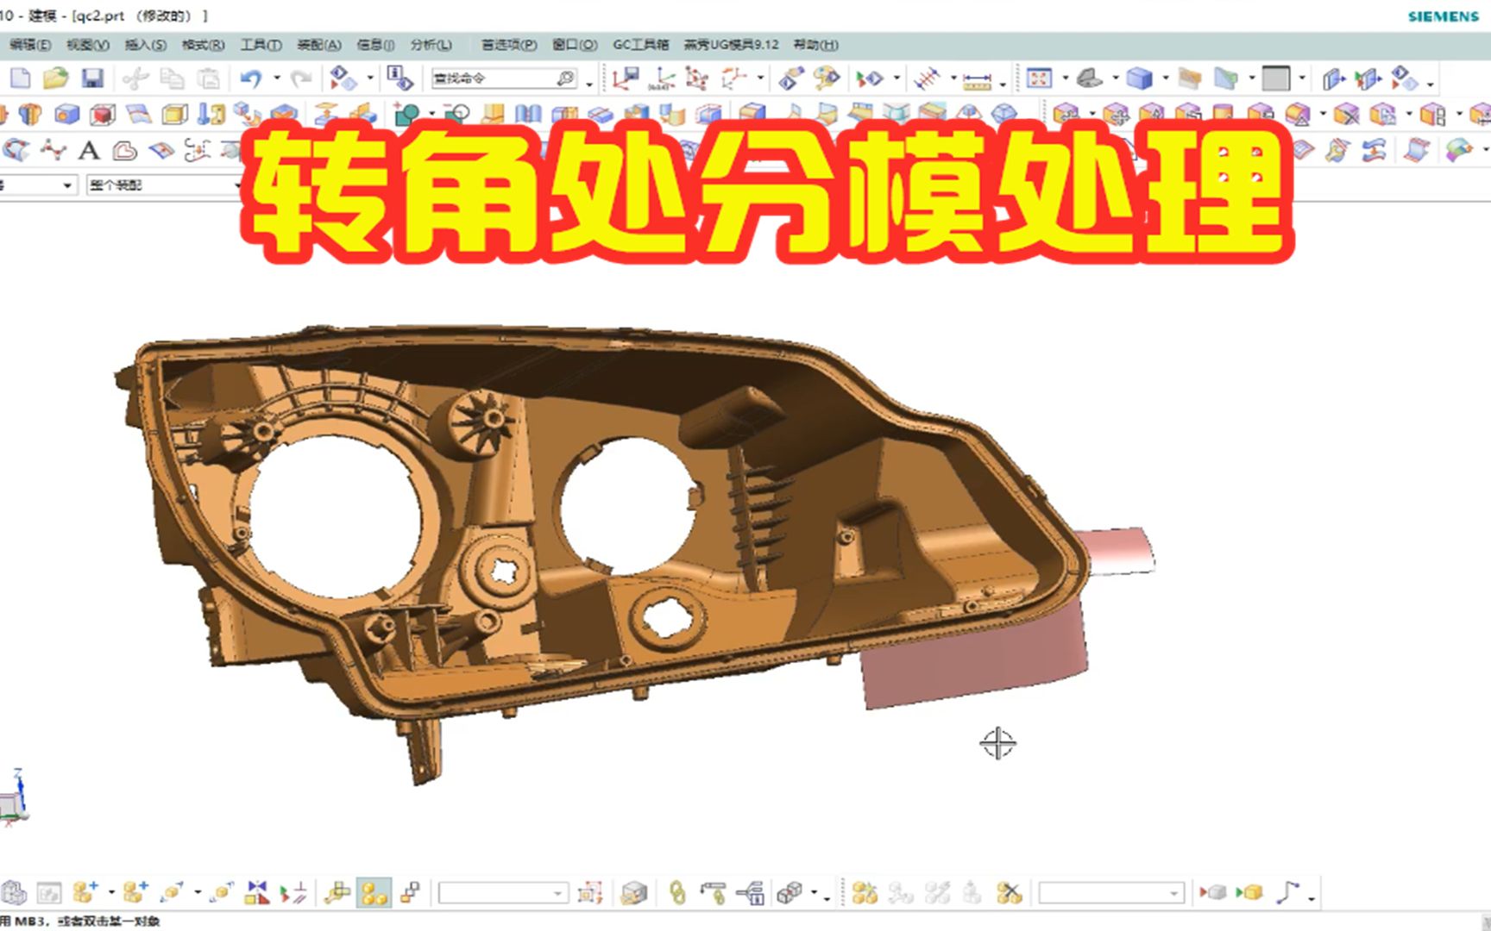Viewport: 1491px width, 931px height.
Task: Click the spline curve icon in third toolbar
Action: point(53,151)
